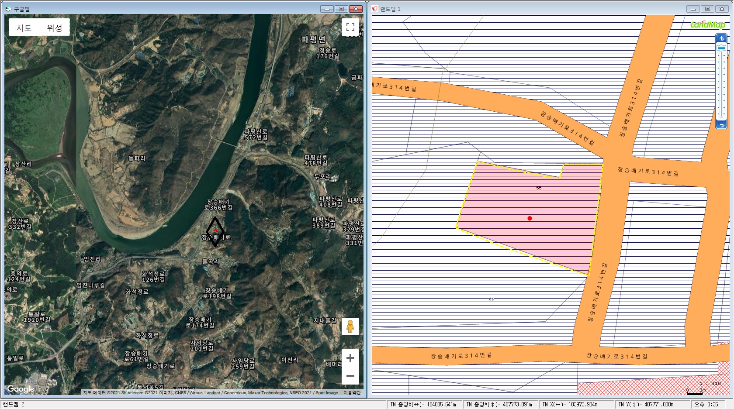Click the 파평산로 478번길 label
This screenshot has width=734, height=409.
tap(316, 160)
